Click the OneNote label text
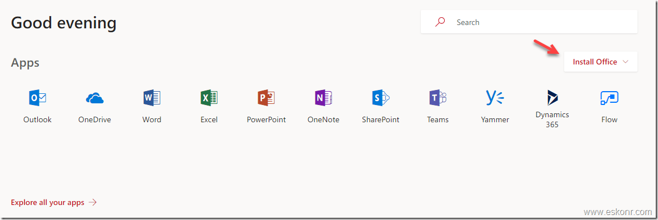658x220 pixels. point(323,119)
